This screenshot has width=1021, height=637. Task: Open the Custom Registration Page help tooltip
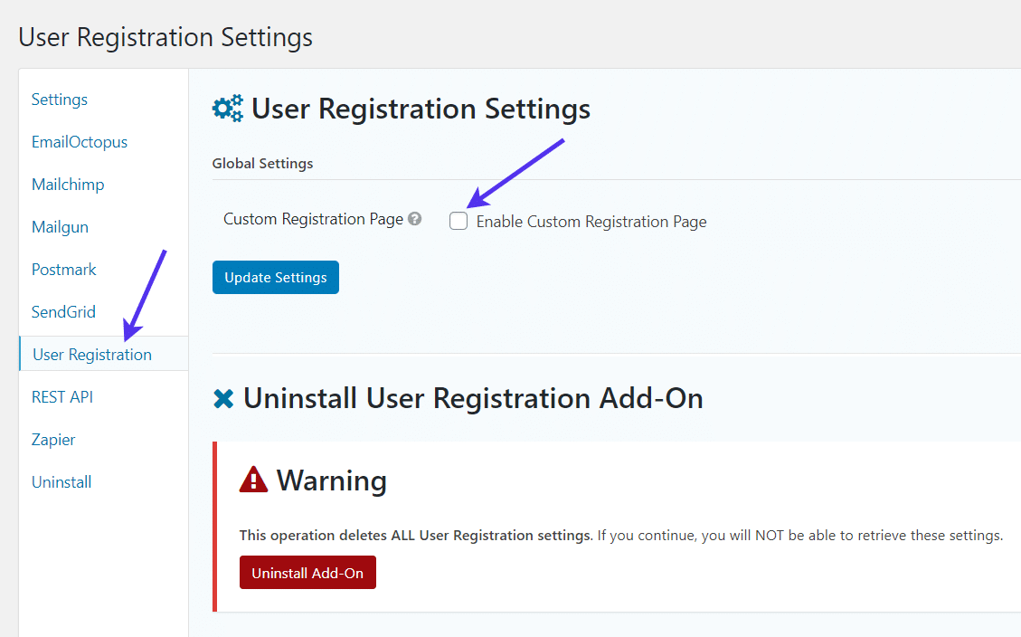click(415, 218)
